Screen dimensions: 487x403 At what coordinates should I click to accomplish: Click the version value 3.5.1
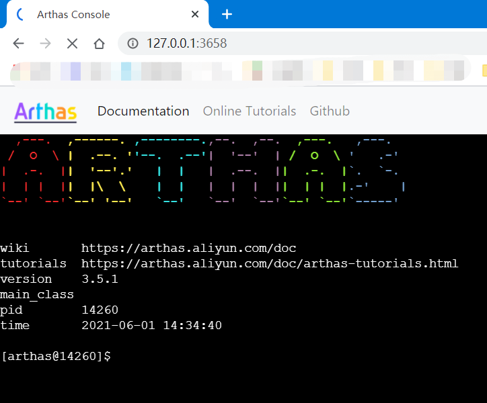pos(100,279)
